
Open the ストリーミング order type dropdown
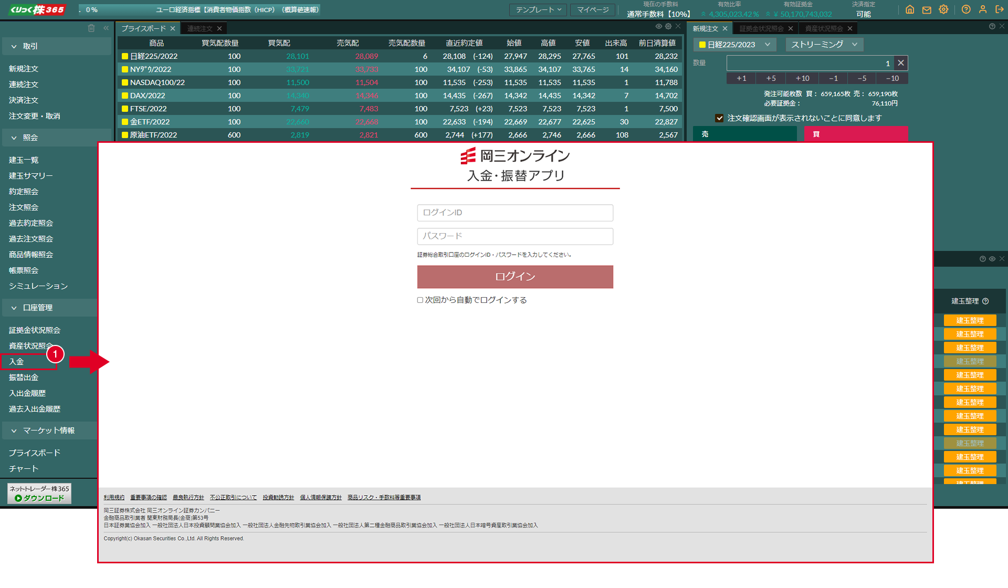pyautogui.click(x=824, y=45)
